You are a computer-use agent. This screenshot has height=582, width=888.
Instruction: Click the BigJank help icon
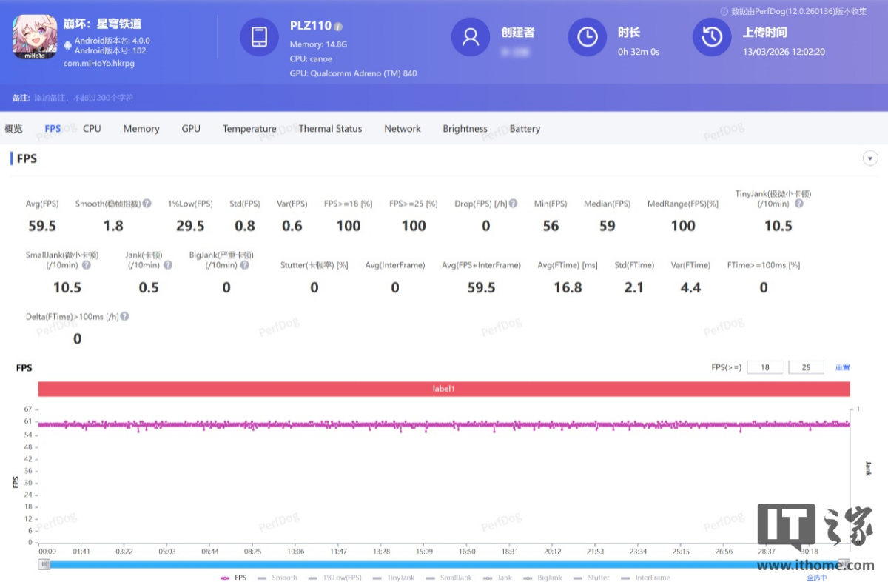coord(245,265)
